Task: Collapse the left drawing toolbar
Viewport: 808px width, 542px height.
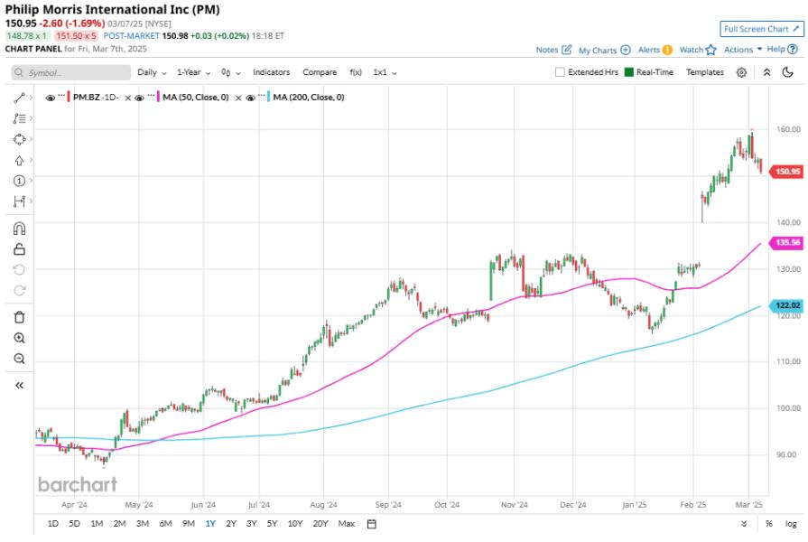Action: tap(19, 385)
